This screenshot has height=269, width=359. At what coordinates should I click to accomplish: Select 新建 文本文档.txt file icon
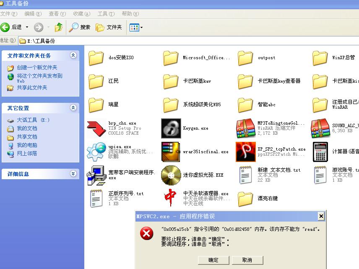(245, 175)
